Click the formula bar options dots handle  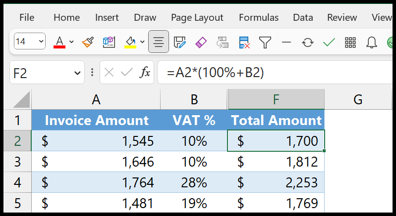tap(92, 73)
